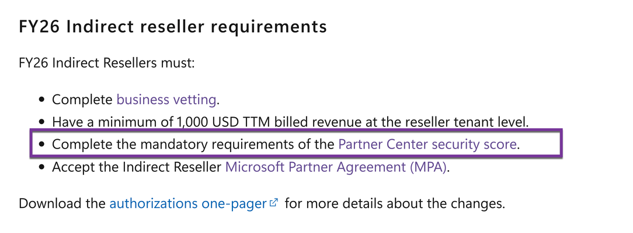The height and width of the screenshot is (233, 633).
Task: Select the 'FY26 Indirect Resellers must:' text
Action: tap(107, 63)
